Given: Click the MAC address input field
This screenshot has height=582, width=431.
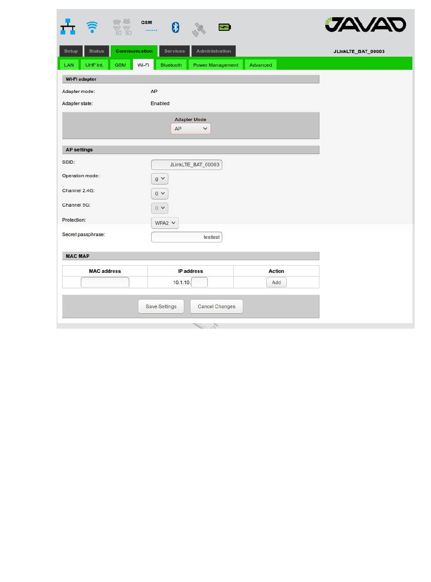Looking at the screenshot, I should [x=105, y=282].
